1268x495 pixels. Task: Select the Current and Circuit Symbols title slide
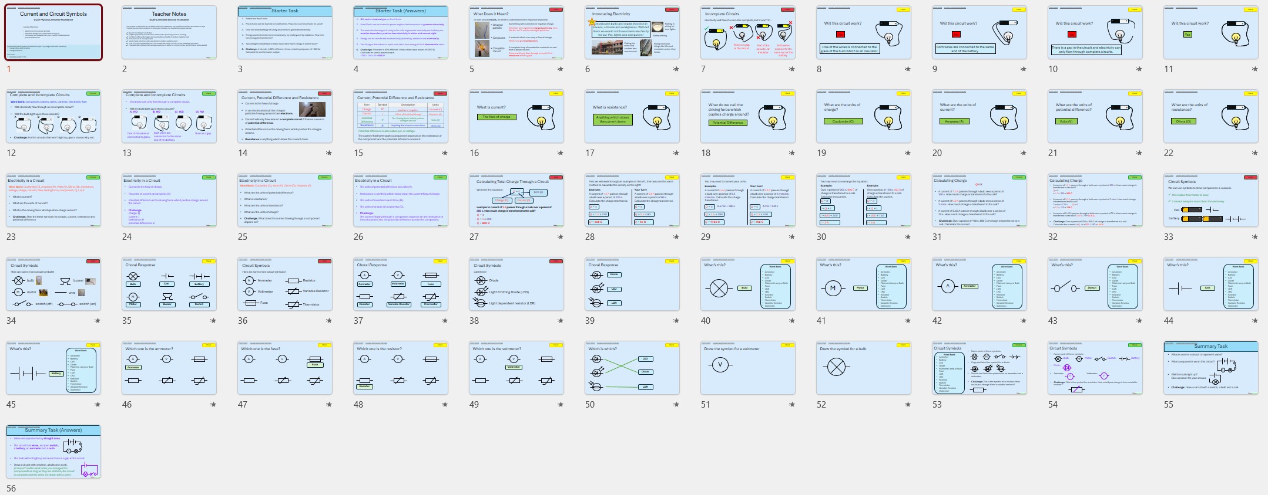[x=53, y=32]
